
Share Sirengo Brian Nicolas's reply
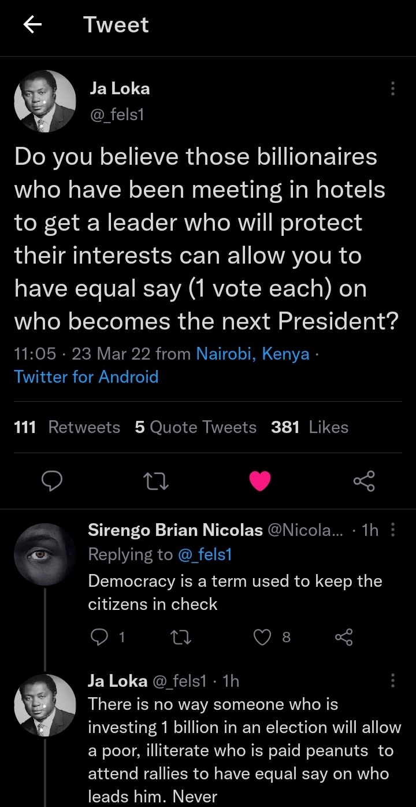[x=343, y=637]
